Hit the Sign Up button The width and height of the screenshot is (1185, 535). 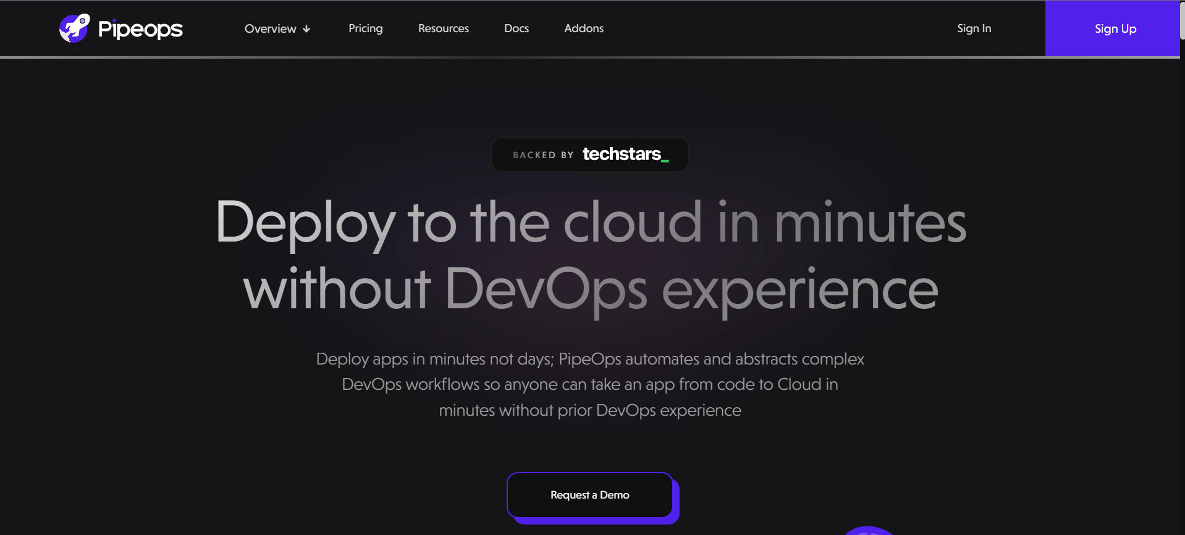tap(1113, 28)
